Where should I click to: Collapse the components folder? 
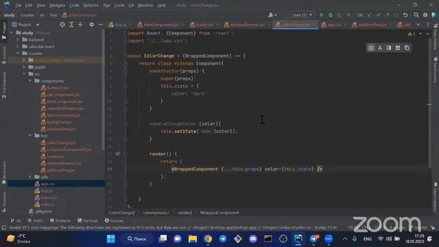pyautogui.click(x=30, y=81)
